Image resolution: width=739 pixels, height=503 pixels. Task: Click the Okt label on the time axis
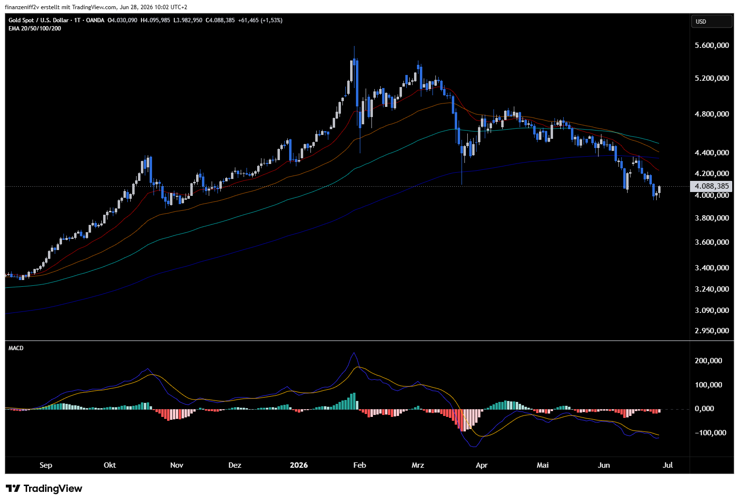110,465
